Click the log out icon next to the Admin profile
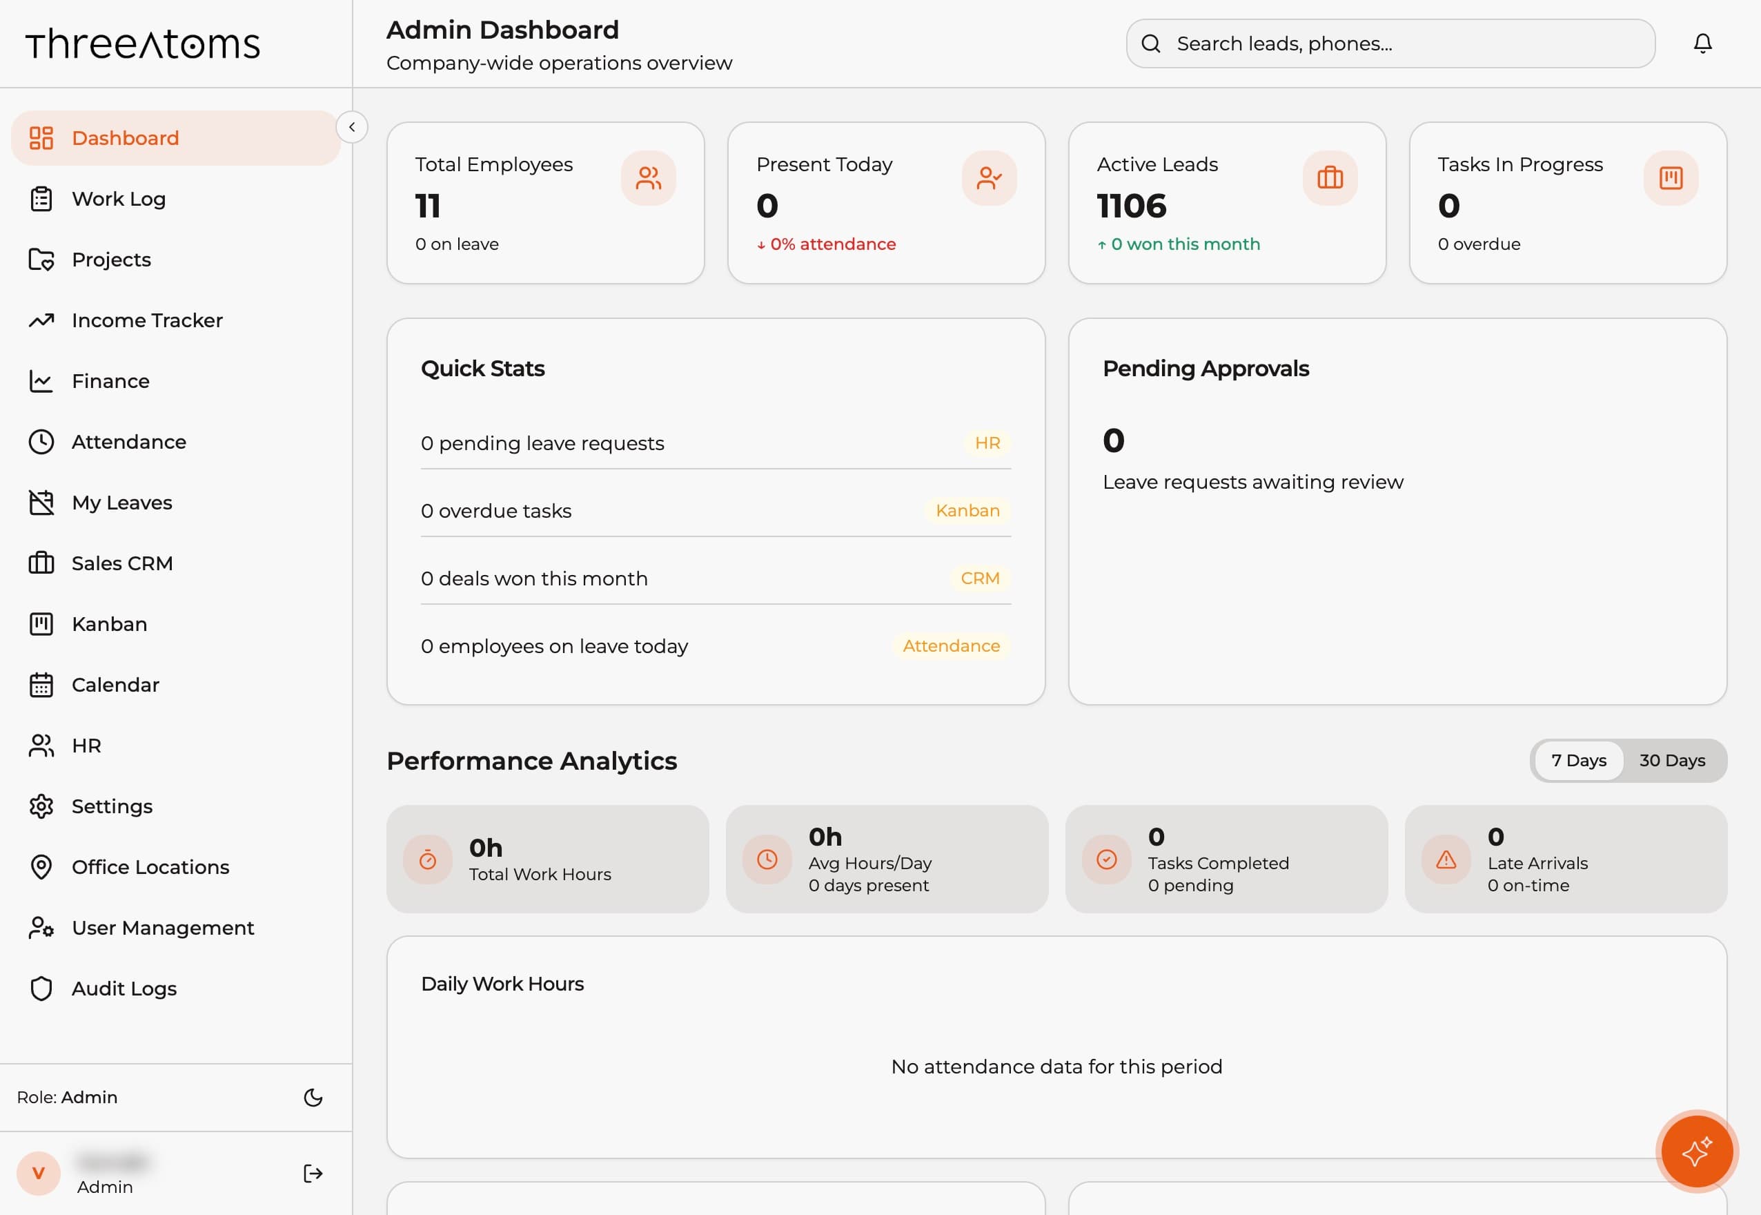1761x1215 pixels. click(x=313, y=1173)
